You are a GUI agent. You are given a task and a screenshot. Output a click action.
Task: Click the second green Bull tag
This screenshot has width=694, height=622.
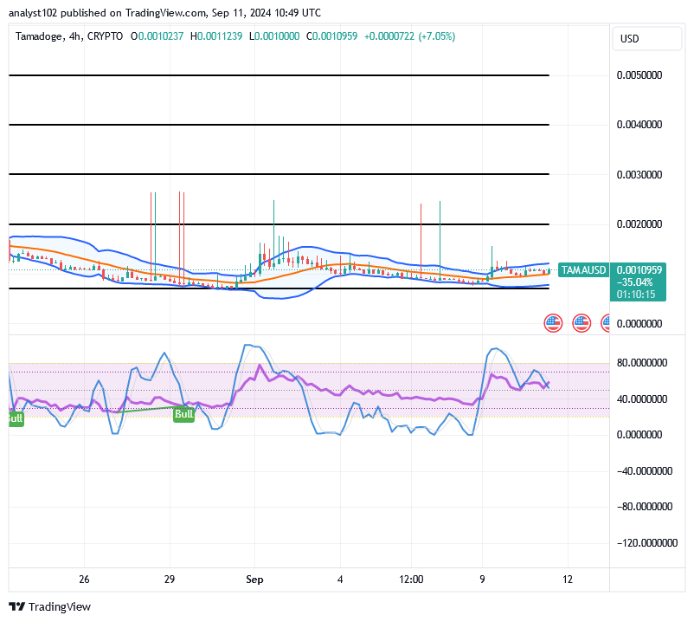[183, 414]
